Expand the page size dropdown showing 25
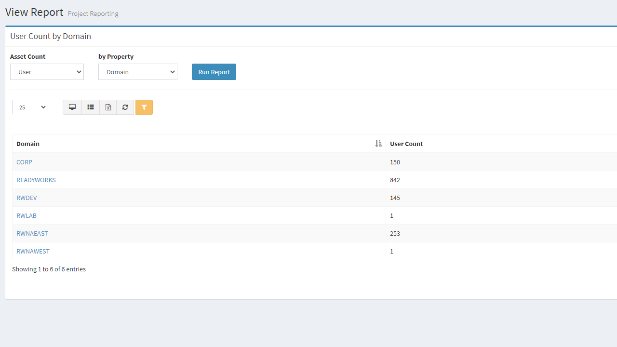The height and width of the screenshot is (347, 617). [x=30, y=107]
